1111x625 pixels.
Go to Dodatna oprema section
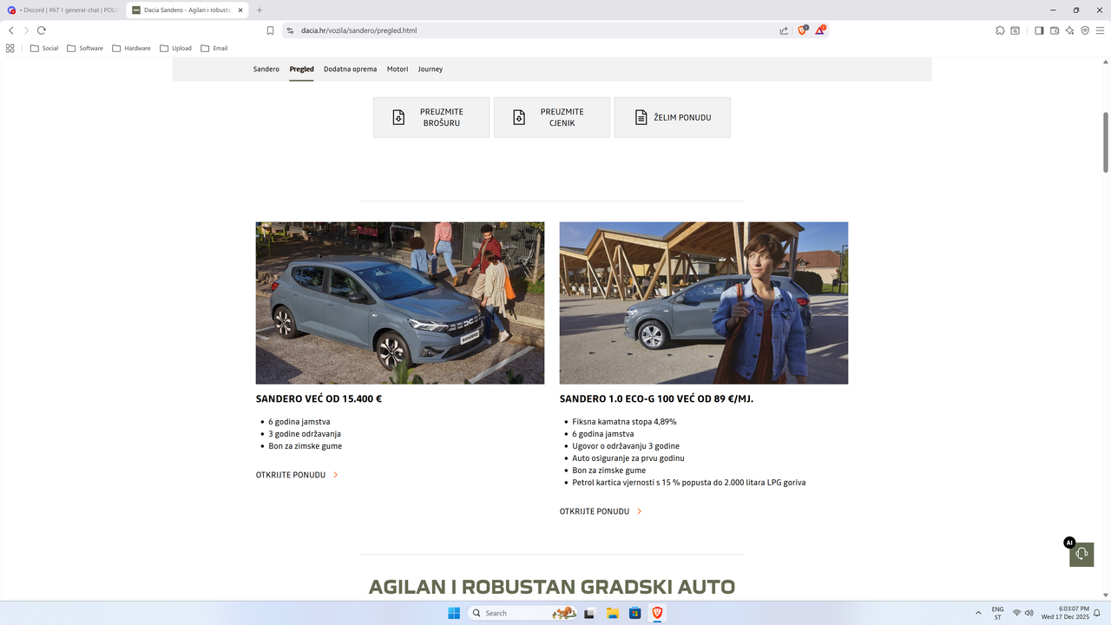(x=351, y=69)
